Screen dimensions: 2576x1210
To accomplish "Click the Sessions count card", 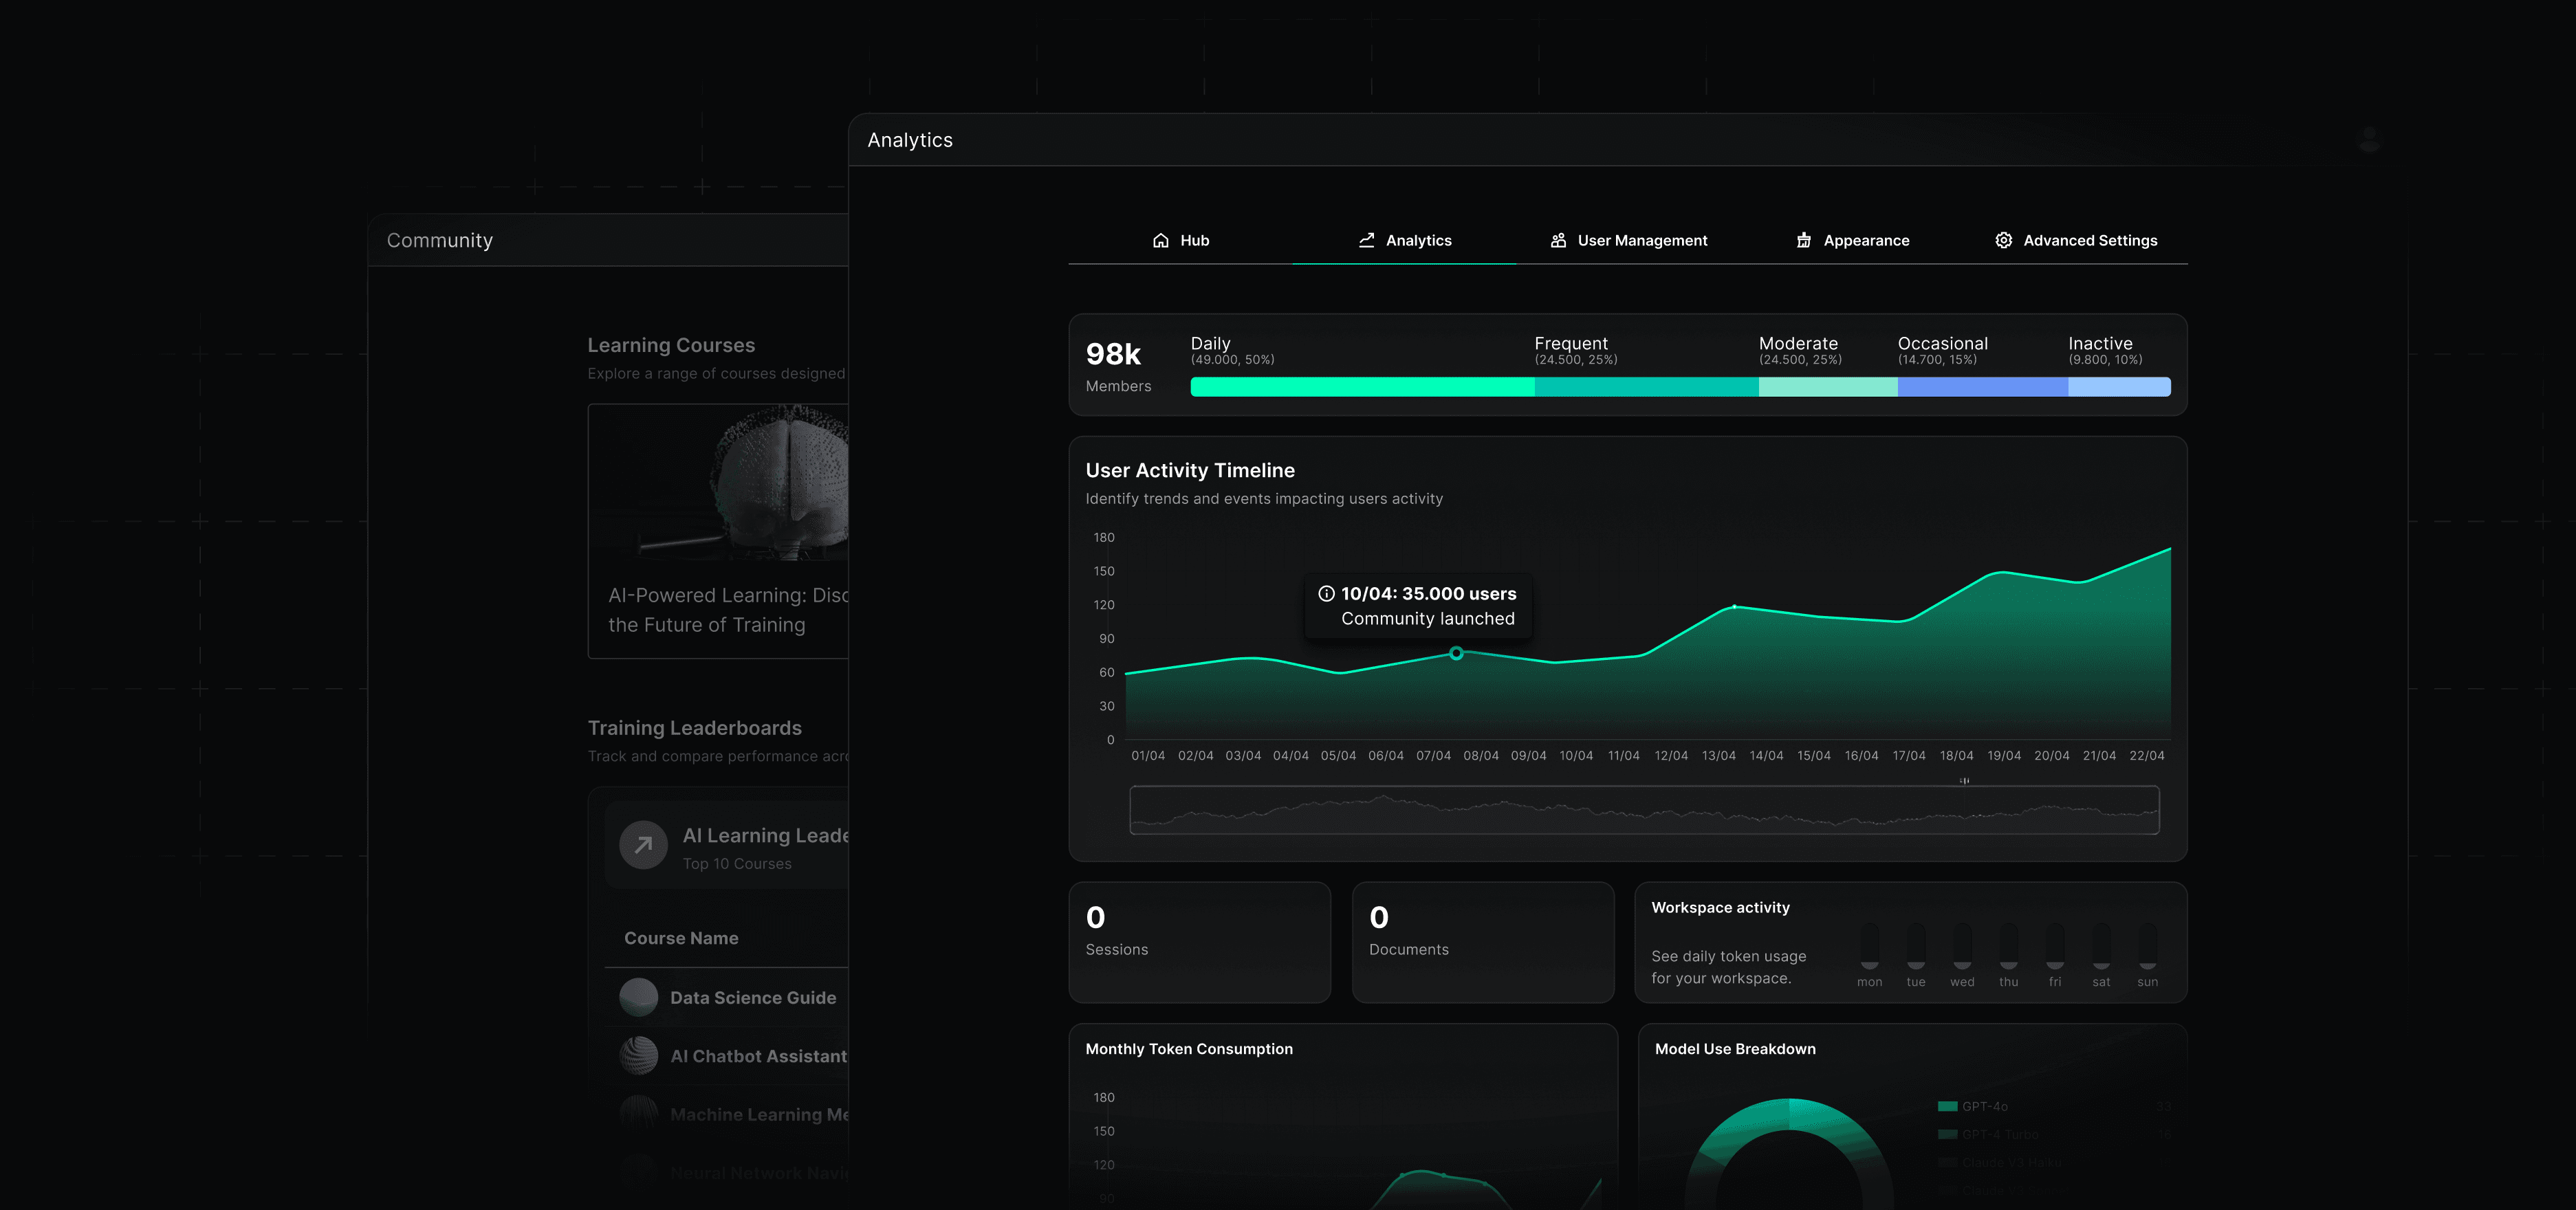I will click(x=1199, y=942).
